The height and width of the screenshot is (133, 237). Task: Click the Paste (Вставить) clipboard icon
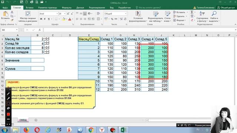click(6, 14)
